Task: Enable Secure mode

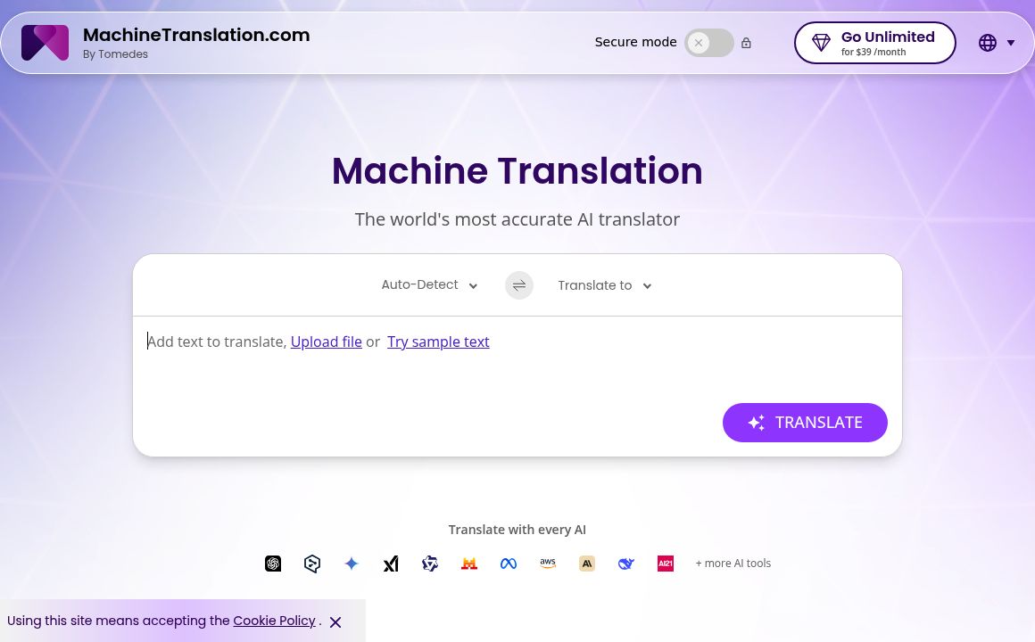Action: 709,42
